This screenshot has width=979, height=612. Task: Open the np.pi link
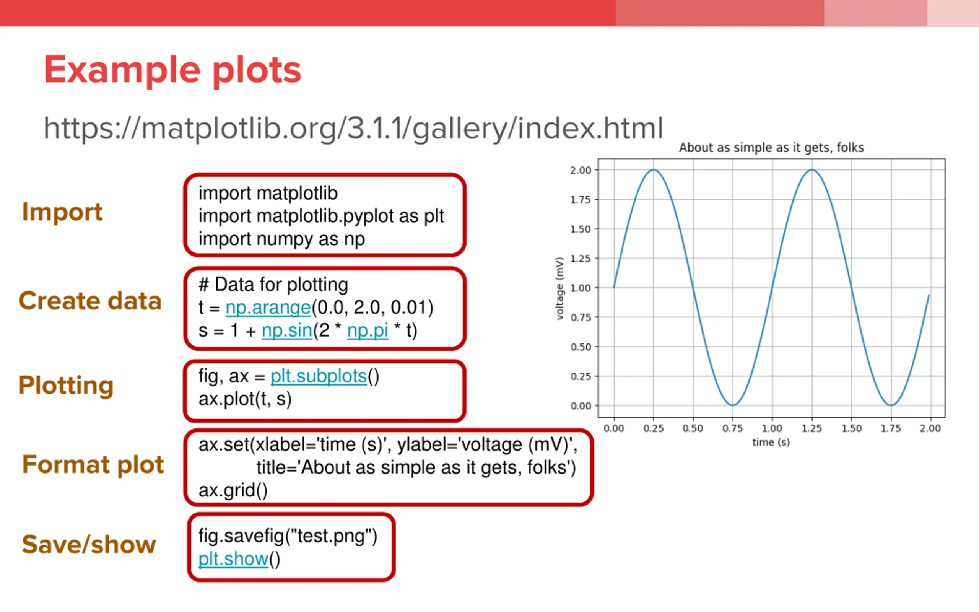point(368,331)
